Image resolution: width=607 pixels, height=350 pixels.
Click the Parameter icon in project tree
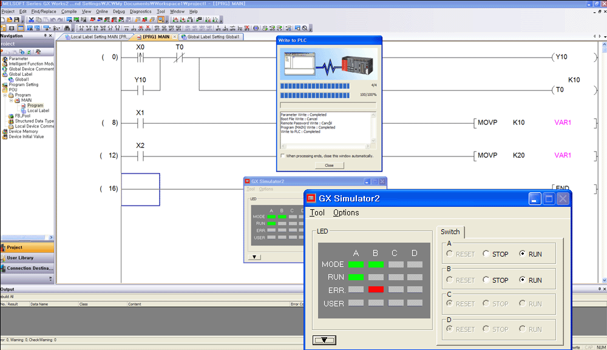[5, 59]
